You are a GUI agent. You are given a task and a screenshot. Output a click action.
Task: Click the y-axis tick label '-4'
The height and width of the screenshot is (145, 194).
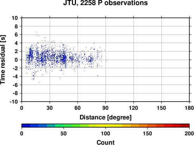[15, 77]
